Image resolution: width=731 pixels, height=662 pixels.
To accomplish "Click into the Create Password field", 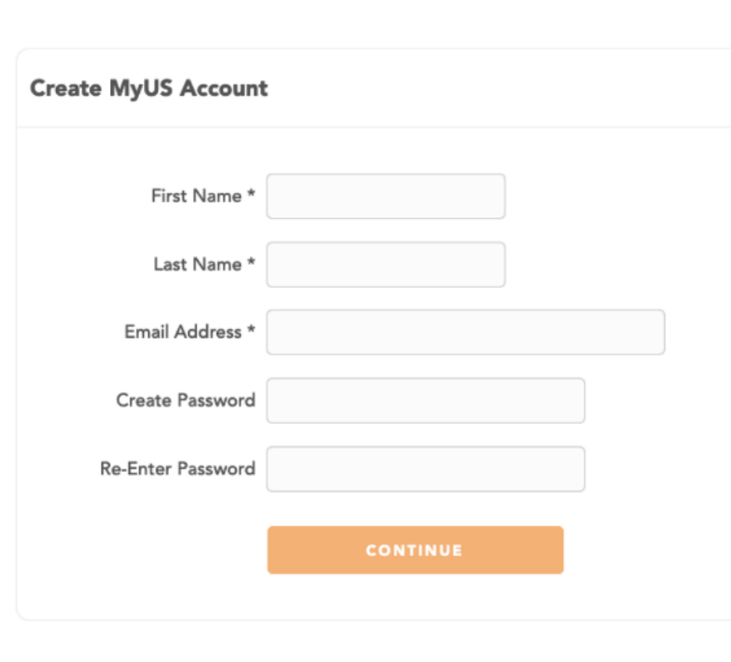I will [426, 400].
